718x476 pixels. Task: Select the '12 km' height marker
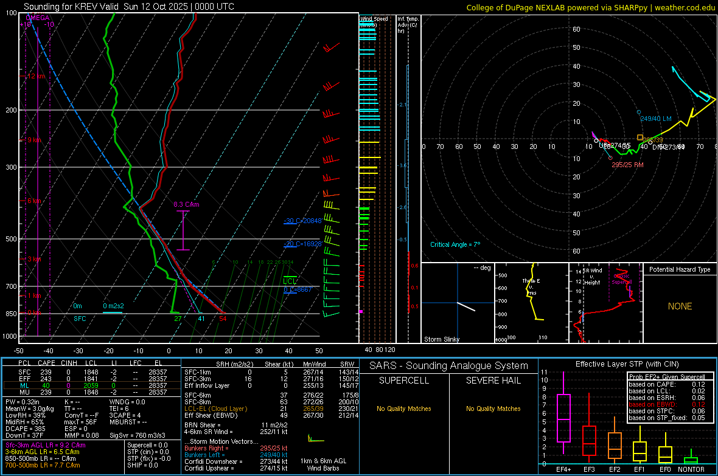[x=36, y=76]
